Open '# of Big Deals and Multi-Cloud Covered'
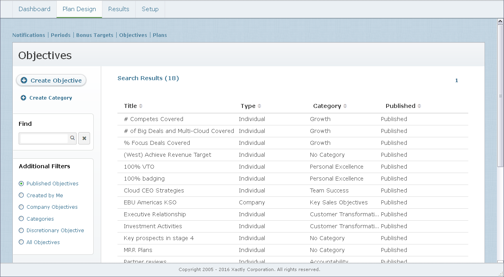Screen dimensions: 504x277 pyautogui.click(x=179, y=131)
